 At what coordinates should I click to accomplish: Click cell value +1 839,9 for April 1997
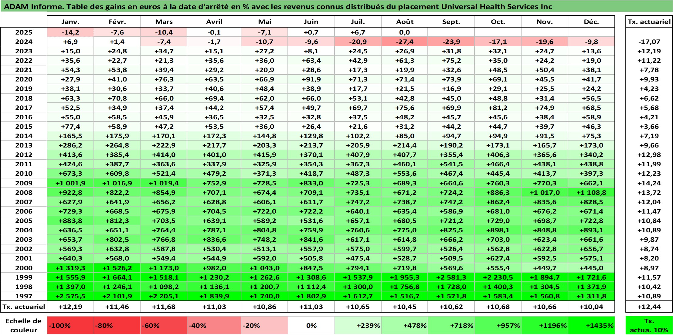[x=214, y=296]
